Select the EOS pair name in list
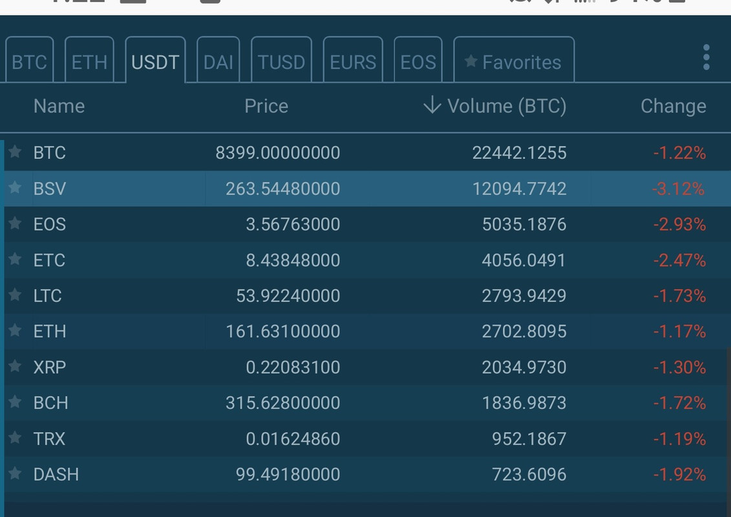 tap(49, 224)
